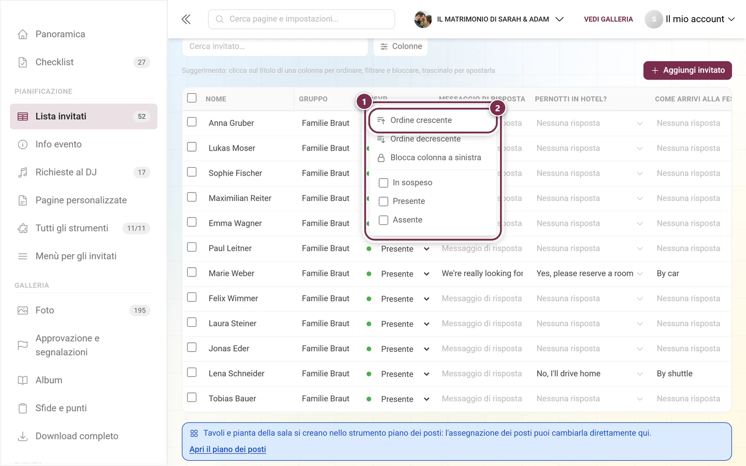The height and width of the screenshot is (466, 746).
Task: Click the Menù per gli invitati icon
Action: (x=23, y=256)
